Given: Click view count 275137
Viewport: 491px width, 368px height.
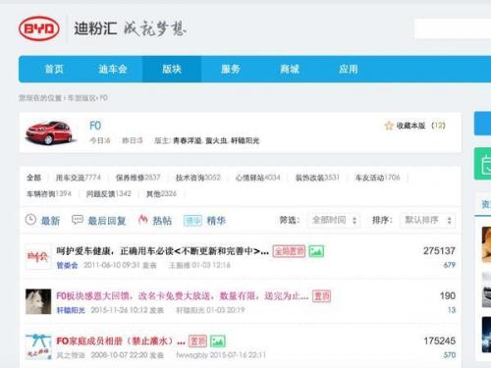Looking at the screenshot, I should tap(439, 251).
